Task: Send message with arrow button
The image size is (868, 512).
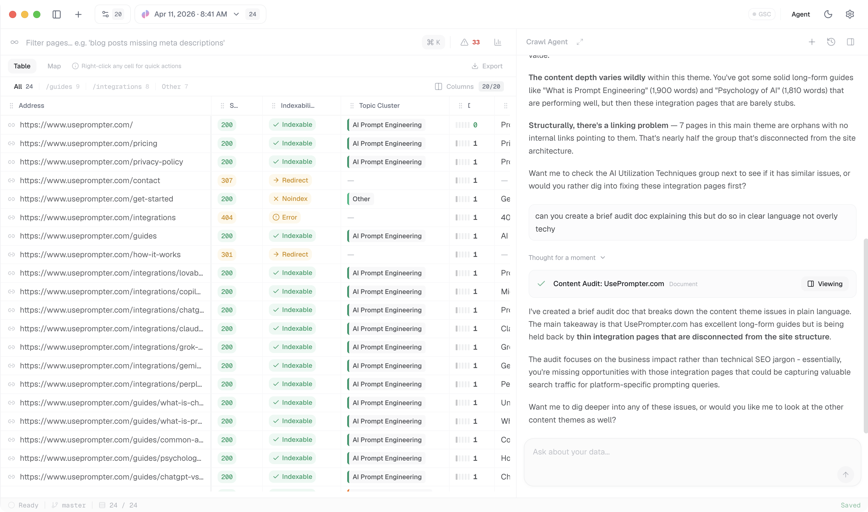Action: tap(845, 474)
